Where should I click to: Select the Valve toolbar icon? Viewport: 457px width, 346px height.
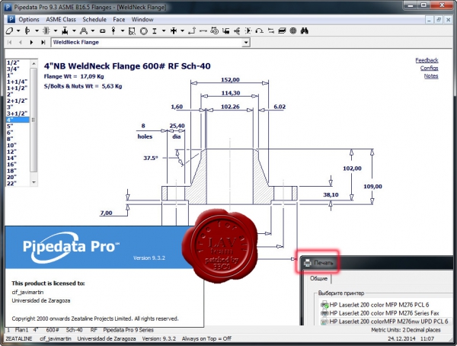[x=65, y=30]
